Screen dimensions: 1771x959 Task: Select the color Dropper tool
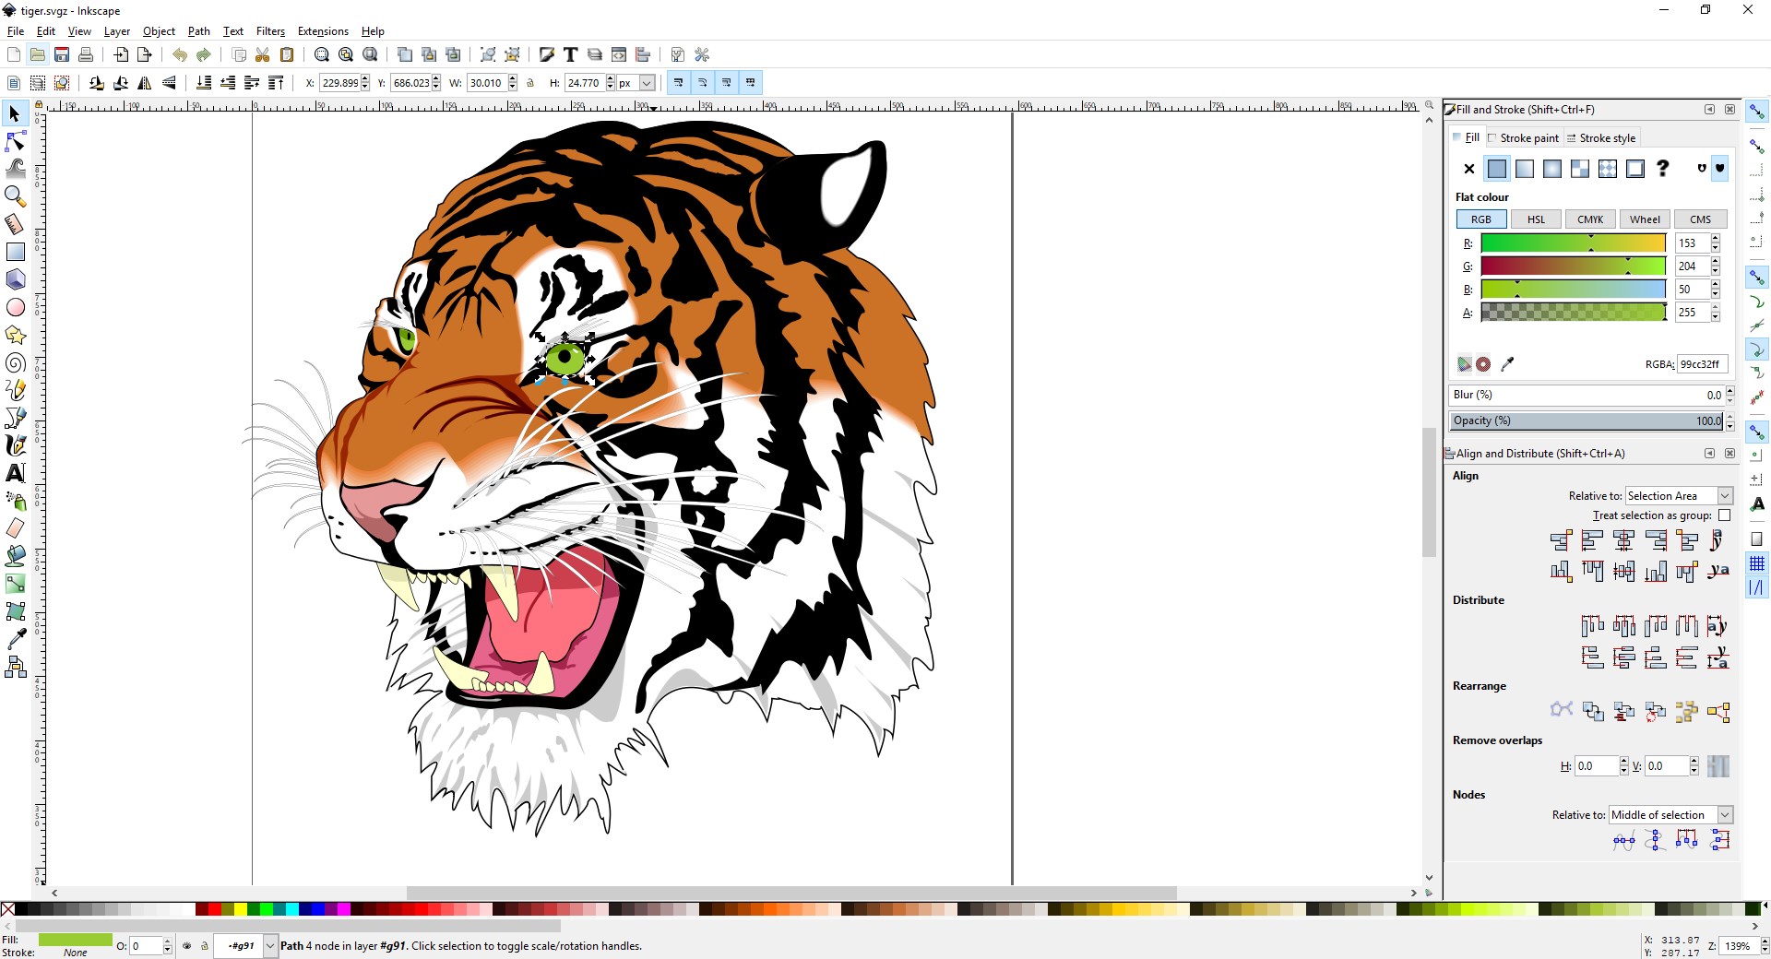(x=15, y=639)
